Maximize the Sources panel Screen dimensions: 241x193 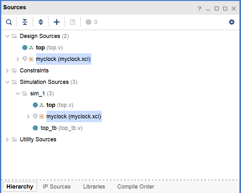pos(216,9)
